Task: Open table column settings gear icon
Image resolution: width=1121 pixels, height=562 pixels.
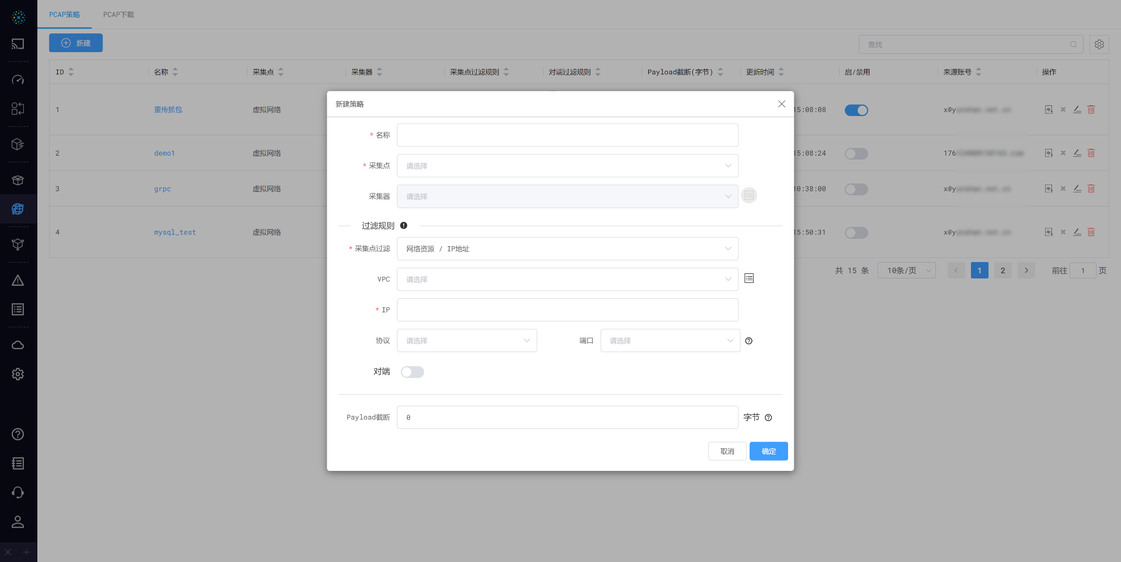Action: tap(1099, 44)
